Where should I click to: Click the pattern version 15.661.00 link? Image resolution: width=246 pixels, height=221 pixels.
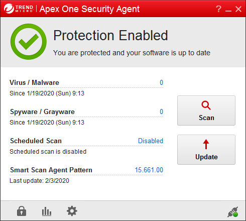149,170
